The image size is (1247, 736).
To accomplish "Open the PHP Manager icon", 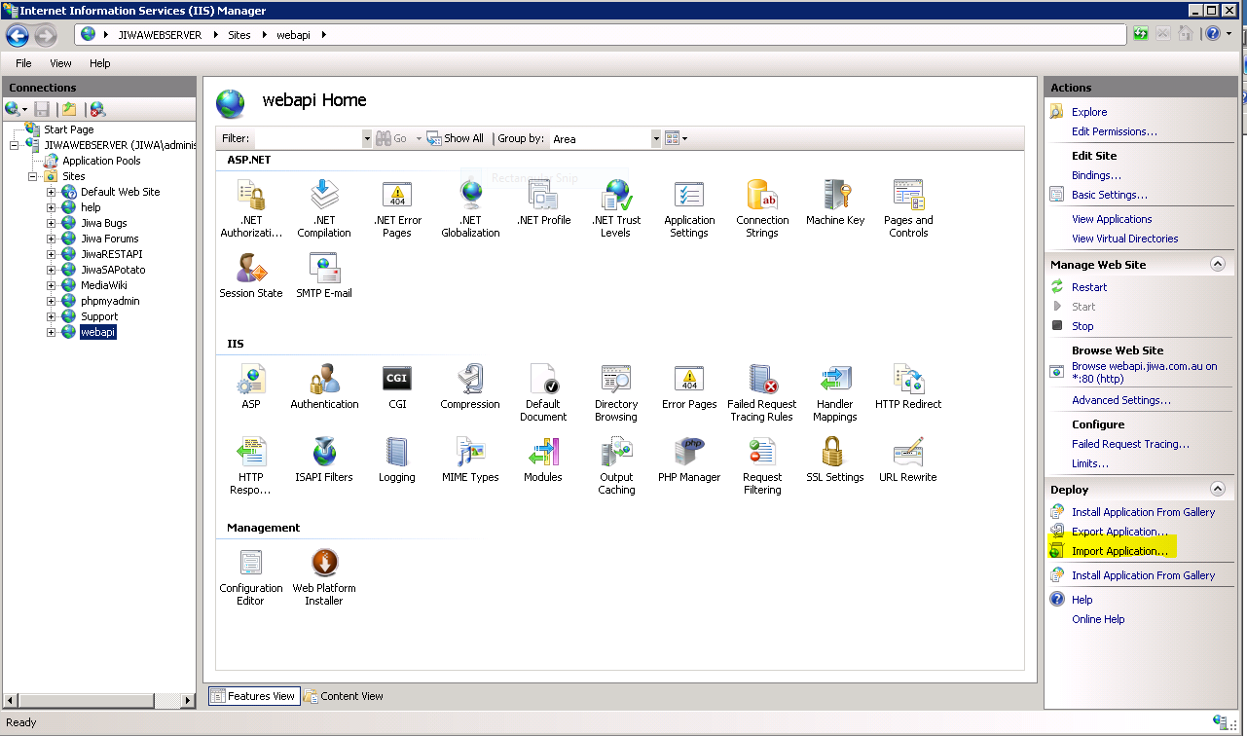I will click(x=689, y=456).
